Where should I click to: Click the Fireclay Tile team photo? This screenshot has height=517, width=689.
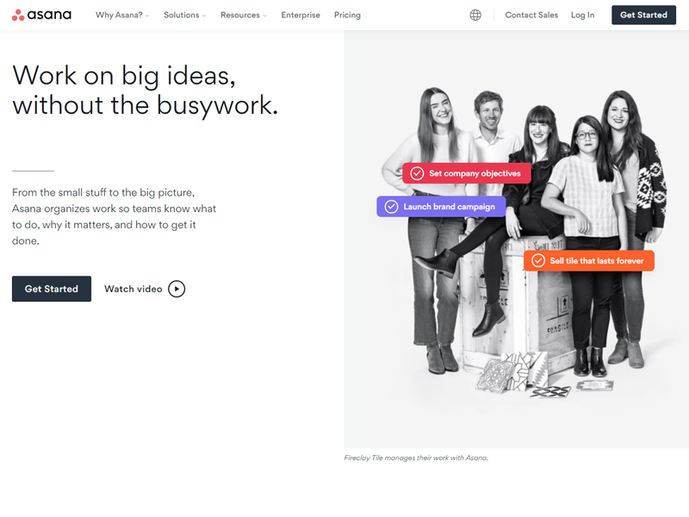pyautogui.click(x=516, y=240)
